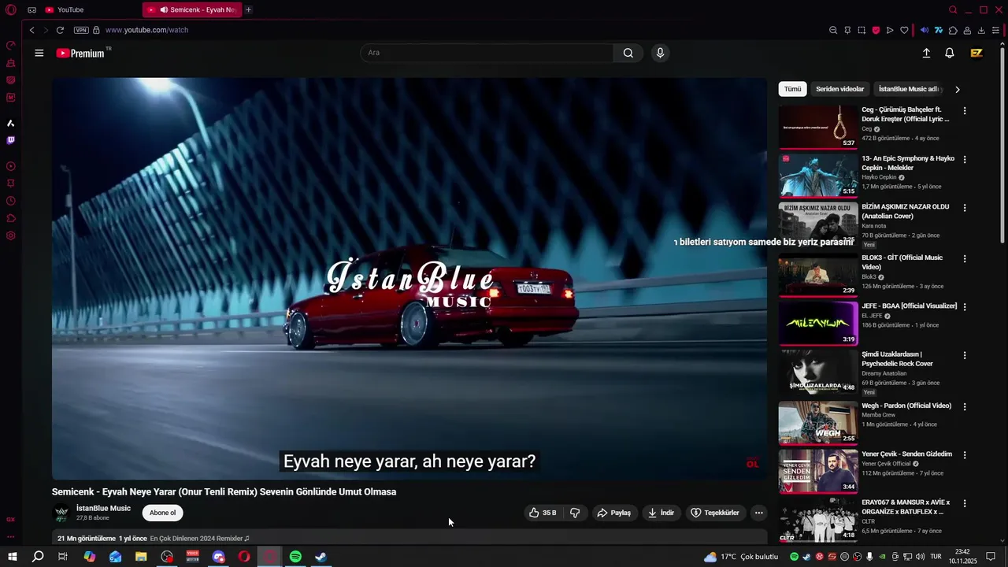Open the YouTube guide hamburger menu
The image size is (1008, 567).
tap(39, 53)
